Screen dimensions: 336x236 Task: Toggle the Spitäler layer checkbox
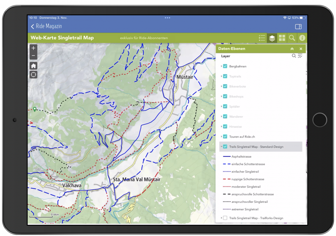pos(225,107)
